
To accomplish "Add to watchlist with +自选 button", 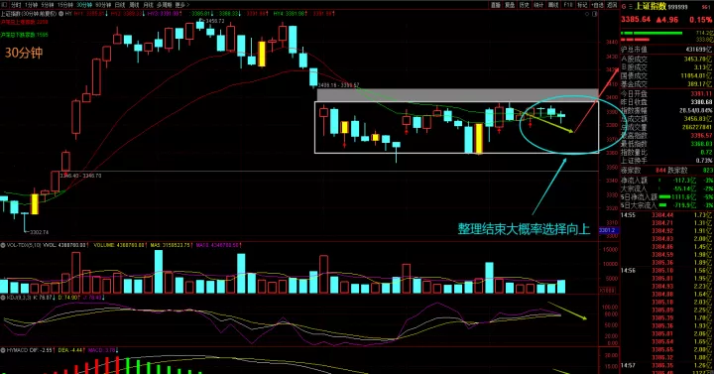I will (x=597, y=5).
